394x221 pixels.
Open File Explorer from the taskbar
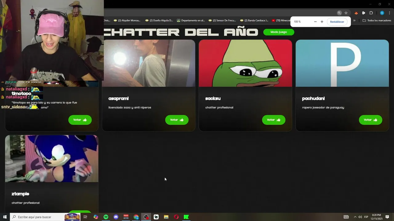pos(166,217)
